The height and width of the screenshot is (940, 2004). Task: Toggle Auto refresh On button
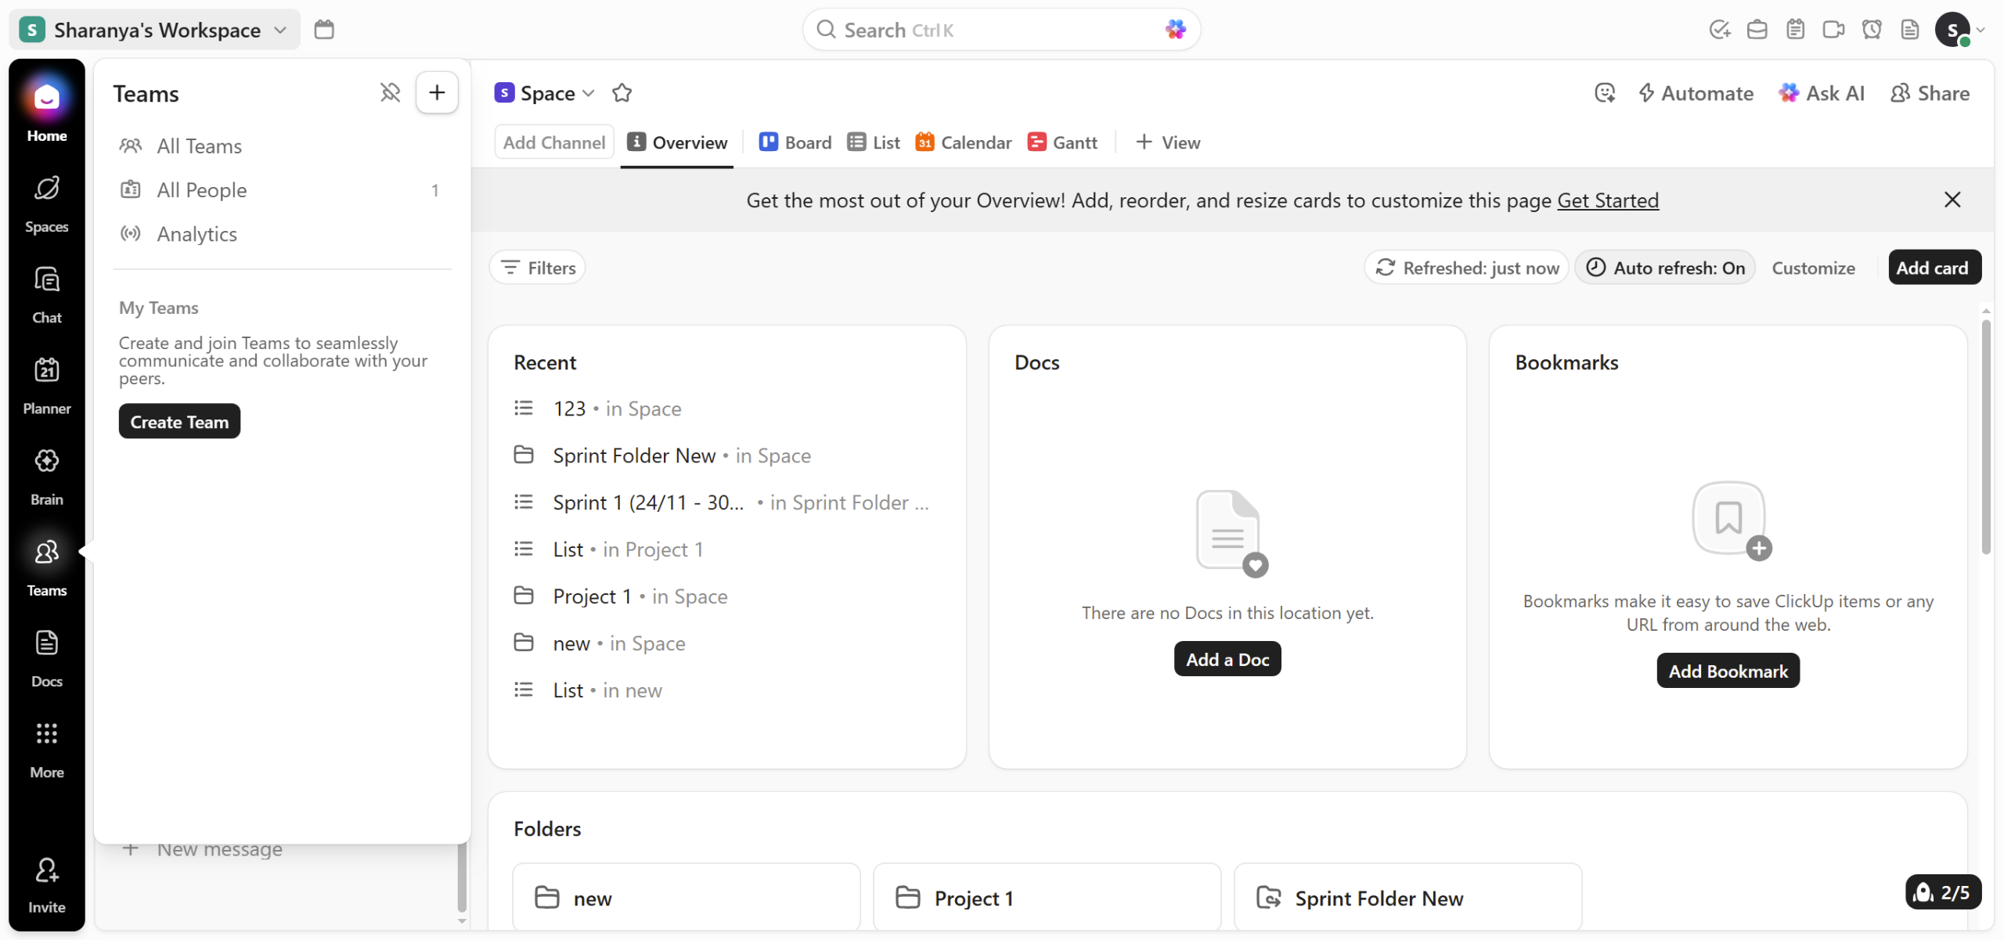click(1665, 268)
